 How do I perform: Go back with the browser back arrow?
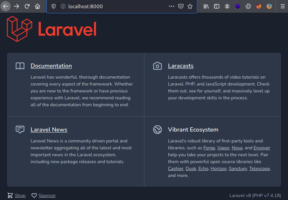click(x=6, y=7)
